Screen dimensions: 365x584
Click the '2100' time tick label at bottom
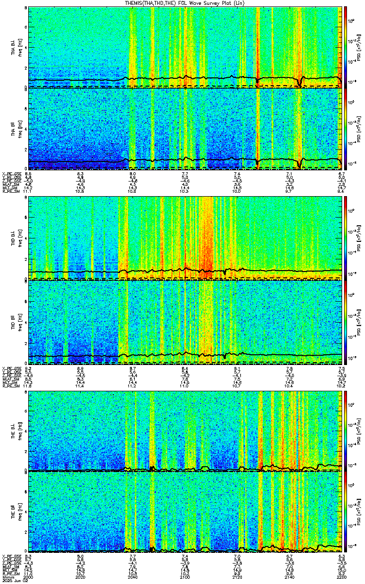click(x=185, y=577)
